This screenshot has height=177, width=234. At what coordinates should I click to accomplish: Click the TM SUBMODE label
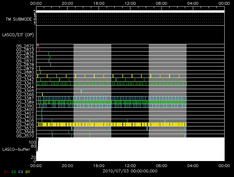pos(19,19)
